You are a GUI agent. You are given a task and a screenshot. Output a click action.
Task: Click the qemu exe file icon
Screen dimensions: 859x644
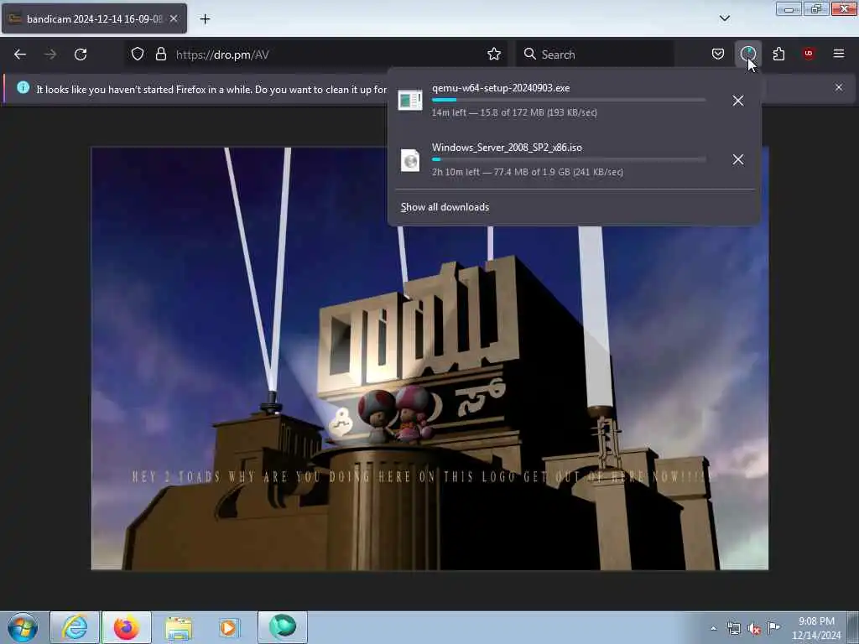coord(409,101)
